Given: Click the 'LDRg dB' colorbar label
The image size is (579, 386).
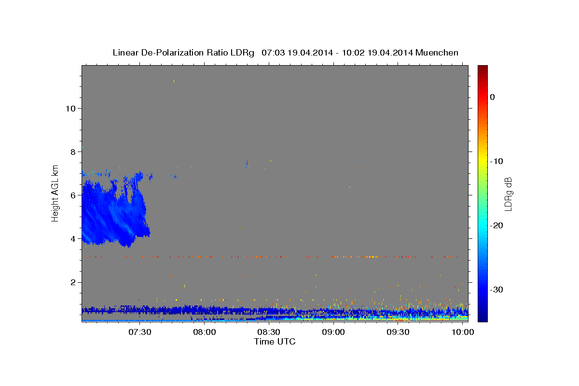Looking at the screenshot, I should coord(508,194).
